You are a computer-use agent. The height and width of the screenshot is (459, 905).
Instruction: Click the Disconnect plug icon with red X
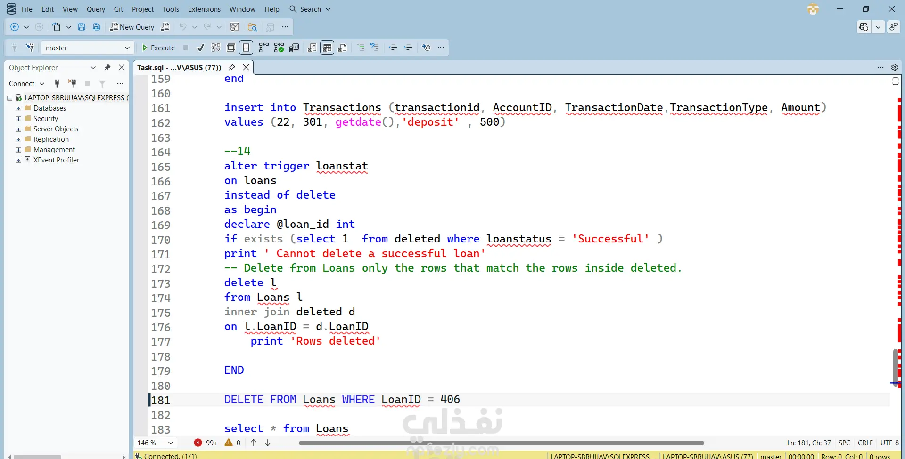(72, 83)
